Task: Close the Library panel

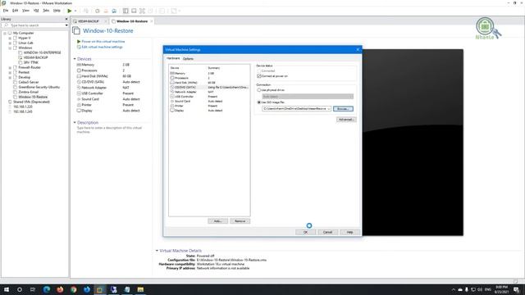Action: pyautogui.click(x=66, y=19)
